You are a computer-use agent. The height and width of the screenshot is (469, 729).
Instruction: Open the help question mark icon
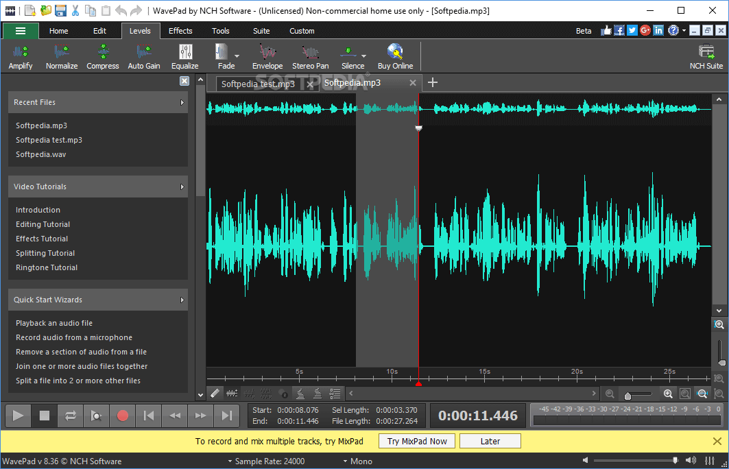point(673,31)
